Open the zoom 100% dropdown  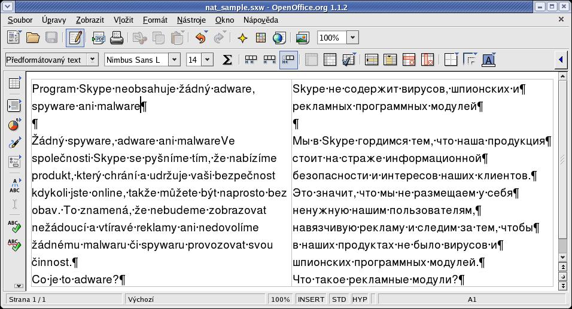pos(352,38)
